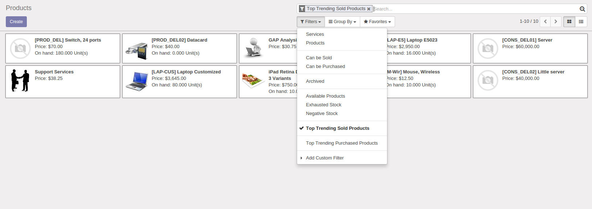Go to previous page arrow
Viewport: 592px width, 209px height.
(545, 22)
